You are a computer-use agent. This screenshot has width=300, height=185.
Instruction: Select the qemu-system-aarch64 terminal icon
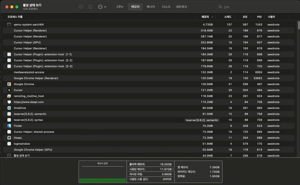[9, 24]
